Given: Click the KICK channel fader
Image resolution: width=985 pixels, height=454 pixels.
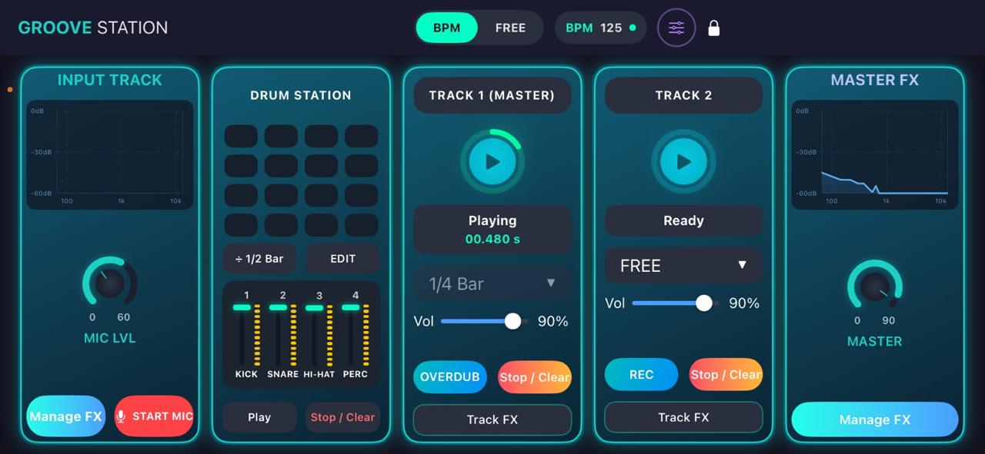Looking at the screenshot, I should (242, 307).
